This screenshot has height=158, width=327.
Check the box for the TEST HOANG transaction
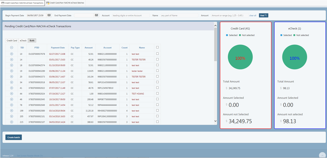coord(157,93)
